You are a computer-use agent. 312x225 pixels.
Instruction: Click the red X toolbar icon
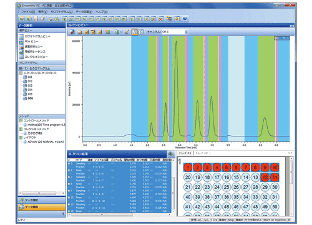(x=161, y=19)
